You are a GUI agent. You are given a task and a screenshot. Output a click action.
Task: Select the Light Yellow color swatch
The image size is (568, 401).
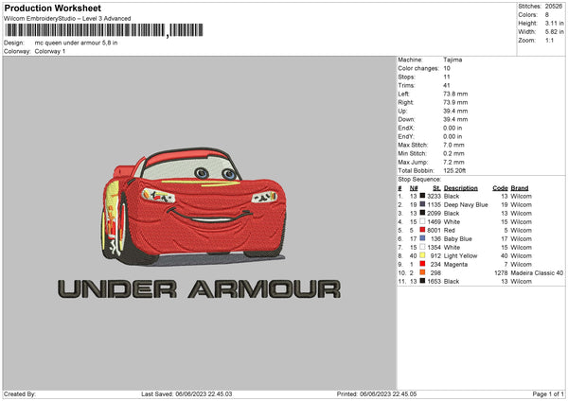point(422,255)
